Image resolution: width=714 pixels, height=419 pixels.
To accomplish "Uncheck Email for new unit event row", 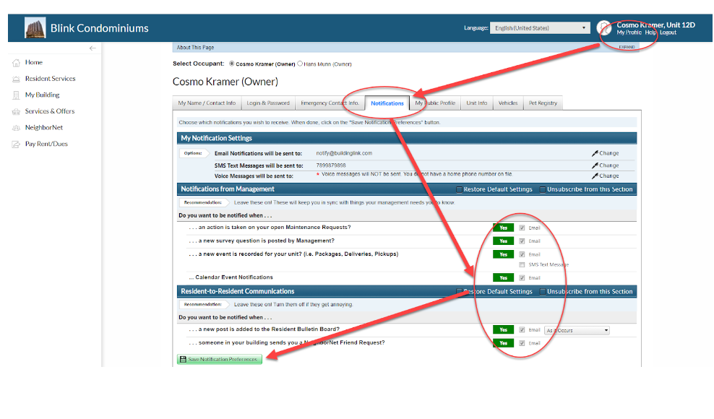I will pyautogui.click(x=522, y=254).
